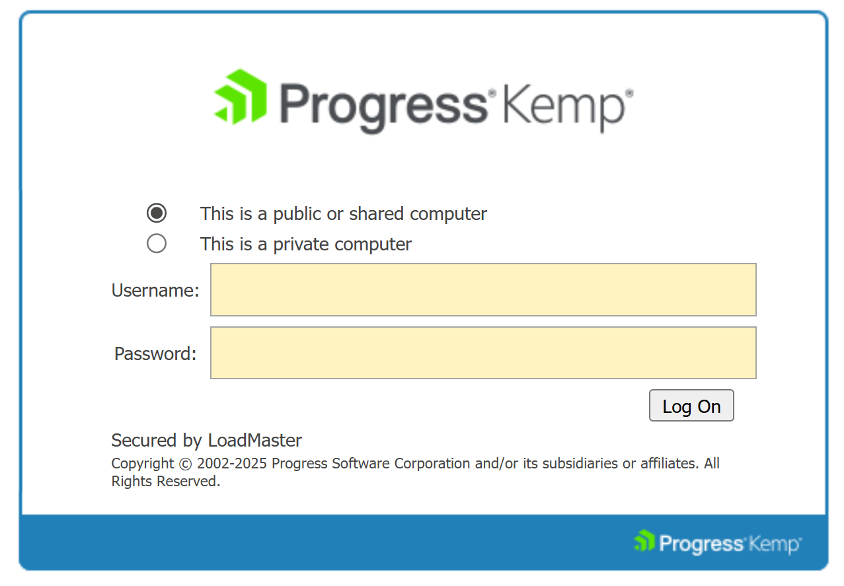Click the "Username:" field label
844x586 pixels.
(x=155, y=291)
